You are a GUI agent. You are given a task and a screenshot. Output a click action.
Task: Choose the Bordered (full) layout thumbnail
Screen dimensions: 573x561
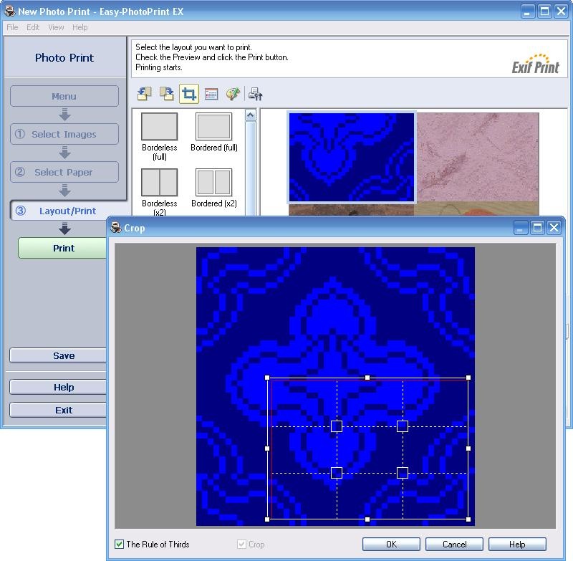pos(213,126)
